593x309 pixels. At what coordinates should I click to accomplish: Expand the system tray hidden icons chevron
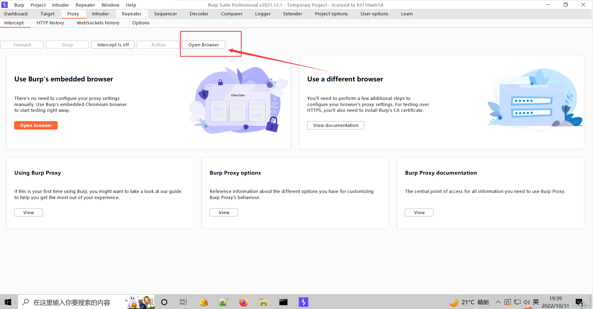(x=498, y=302)
